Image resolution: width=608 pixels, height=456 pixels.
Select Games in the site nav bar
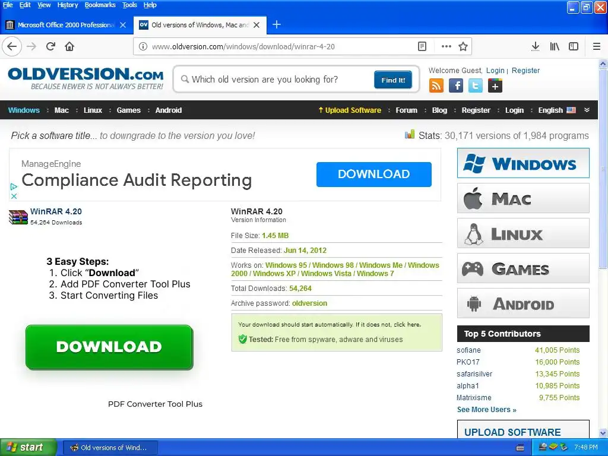point(128,110)
